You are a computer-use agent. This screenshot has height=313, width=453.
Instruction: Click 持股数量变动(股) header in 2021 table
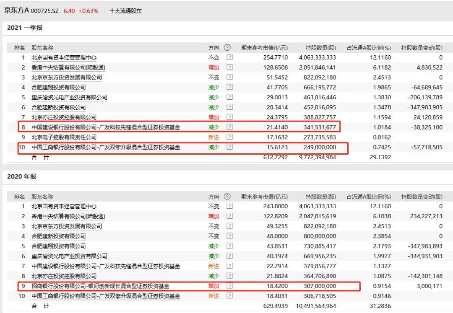tap(422, 48)
